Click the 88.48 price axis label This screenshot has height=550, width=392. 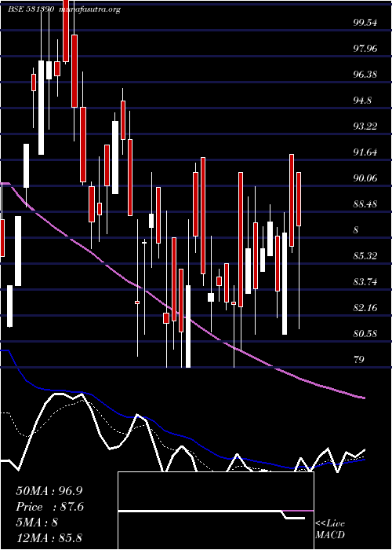click(365, 204)
